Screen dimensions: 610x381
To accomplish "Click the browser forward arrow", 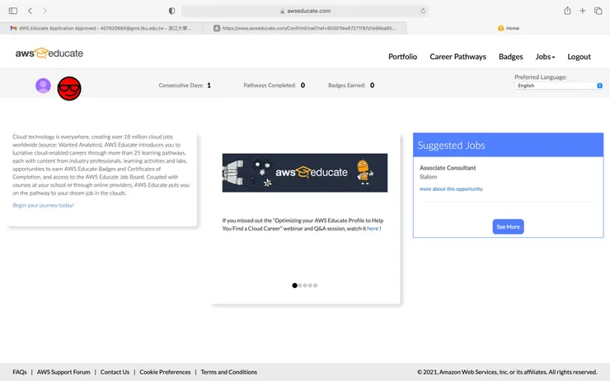I will tap(45, 11).
